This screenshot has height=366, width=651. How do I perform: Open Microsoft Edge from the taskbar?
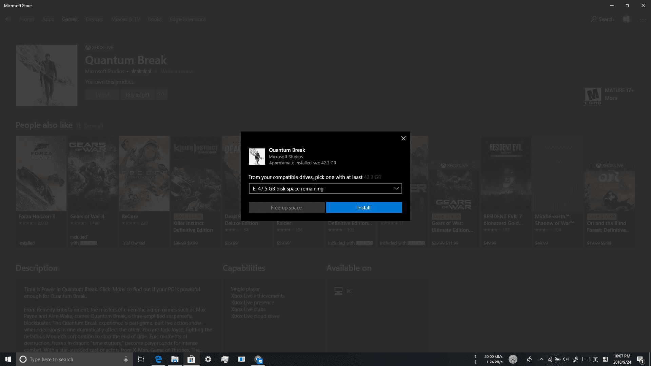pos(158,359)
